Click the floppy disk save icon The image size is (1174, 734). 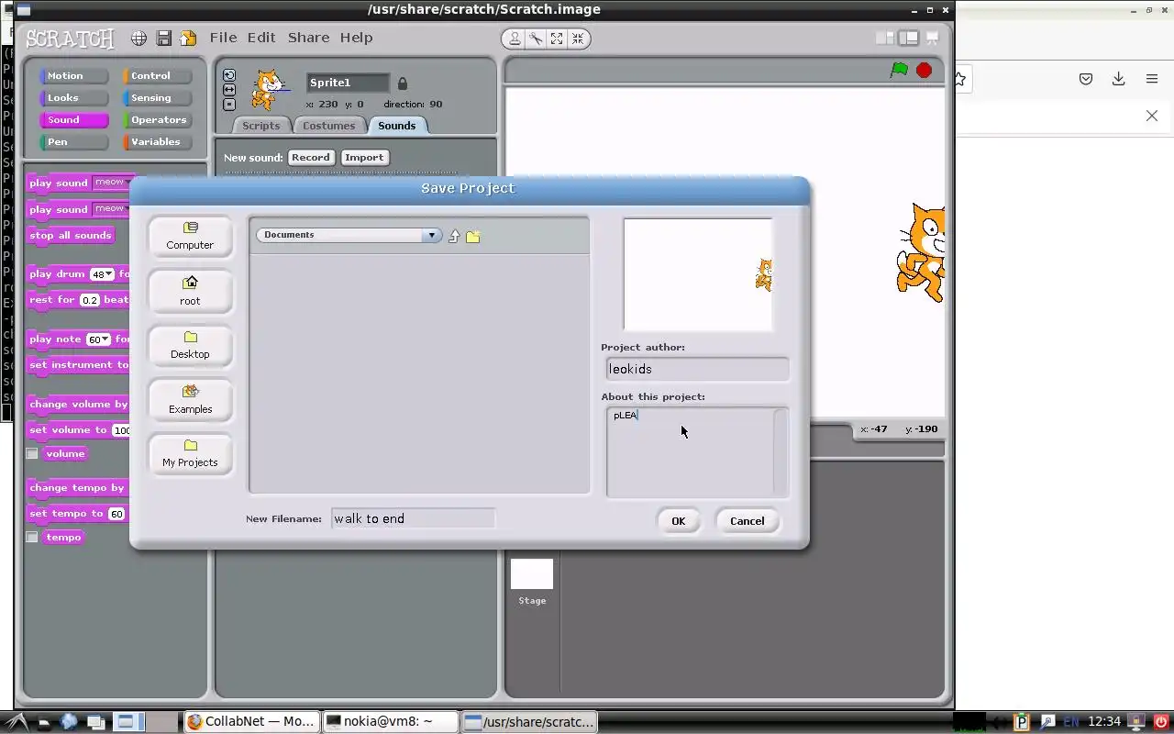pos(163,38)
